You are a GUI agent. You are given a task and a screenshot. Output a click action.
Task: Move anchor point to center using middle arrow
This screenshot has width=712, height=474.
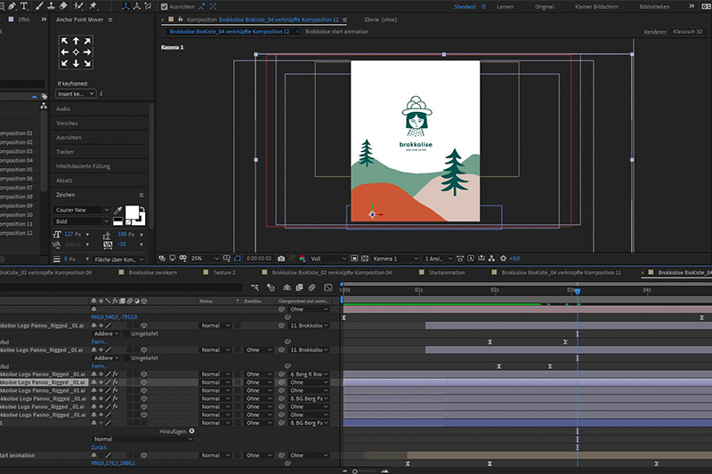point(76,52)
